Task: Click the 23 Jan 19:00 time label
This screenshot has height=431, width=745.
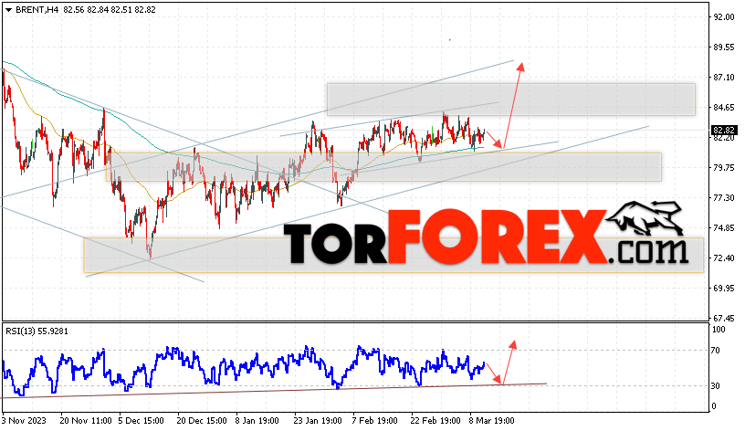Action: [318, 421]
